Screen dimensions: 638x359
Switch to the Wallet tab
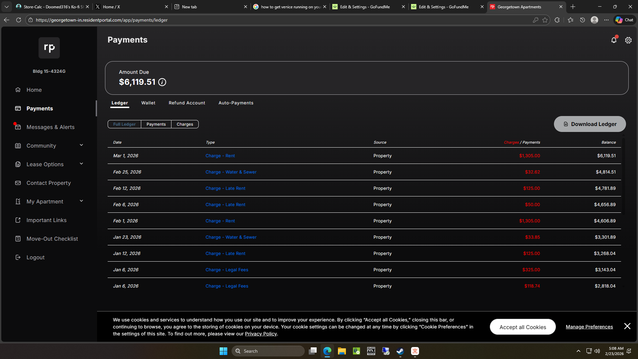click(x=148, y=103)
